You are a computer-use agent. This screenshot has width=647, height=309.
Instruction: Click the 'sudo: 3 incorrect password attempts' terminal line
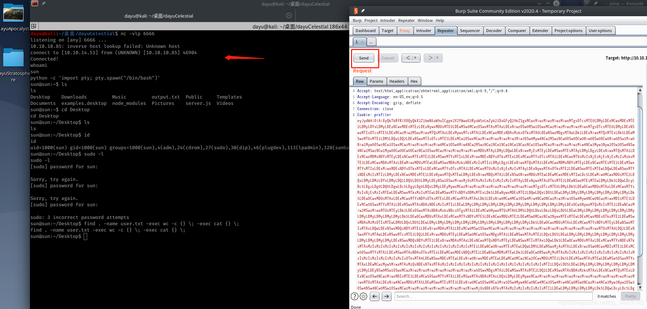coord(80,217)
